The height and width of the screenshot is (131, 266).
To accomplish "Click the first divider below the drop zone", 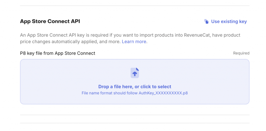I will point(135,115).
